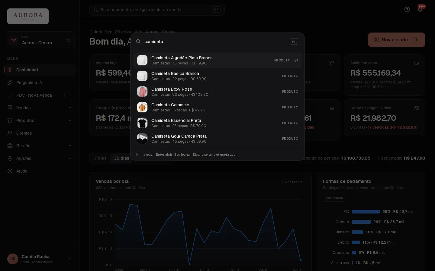This screenshot has width=435, height=271.
Task: Focus the top Buscar produto search bar
Action: [157, 10]
